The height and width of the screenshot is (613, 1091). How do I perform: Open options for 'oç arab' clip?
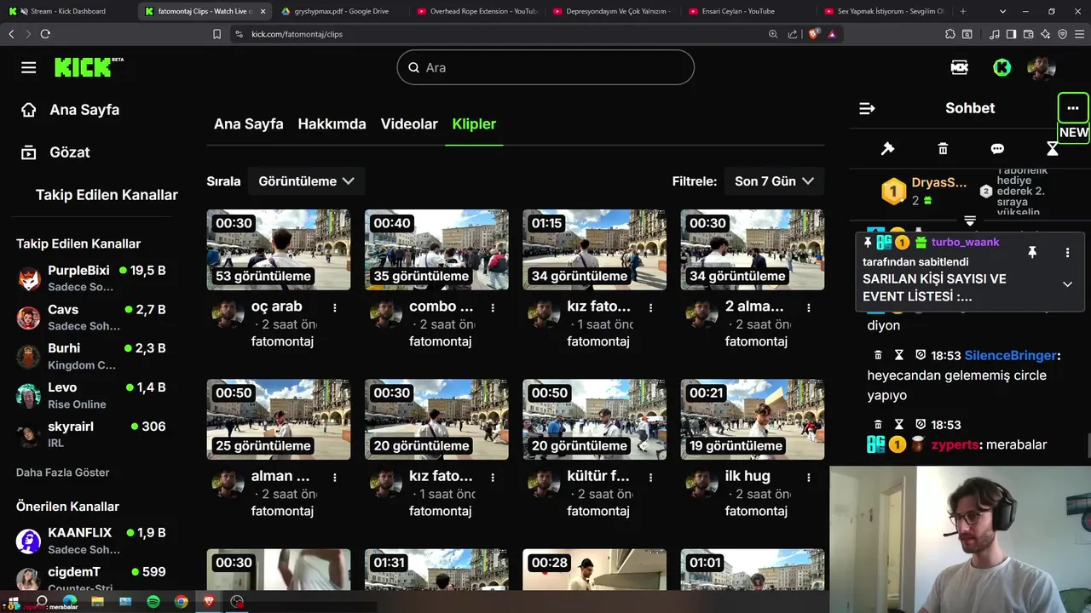335,307
